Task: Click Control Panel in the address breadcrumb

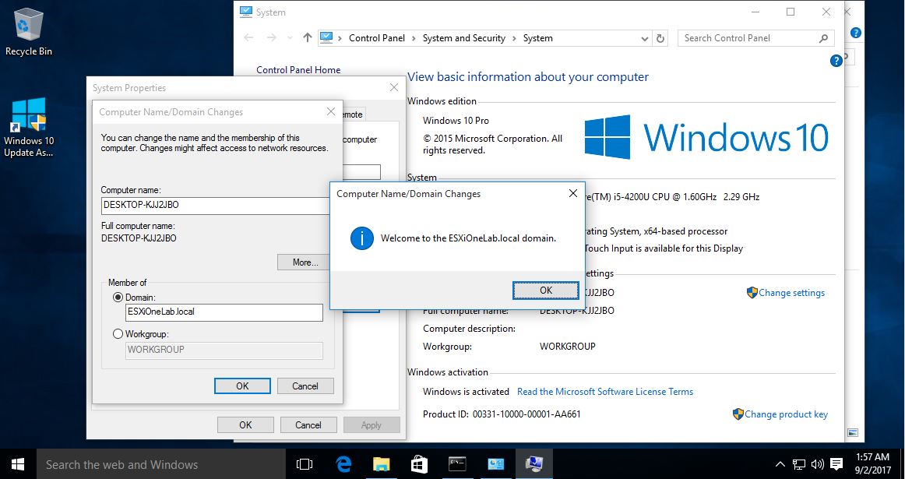Action: 377,38
